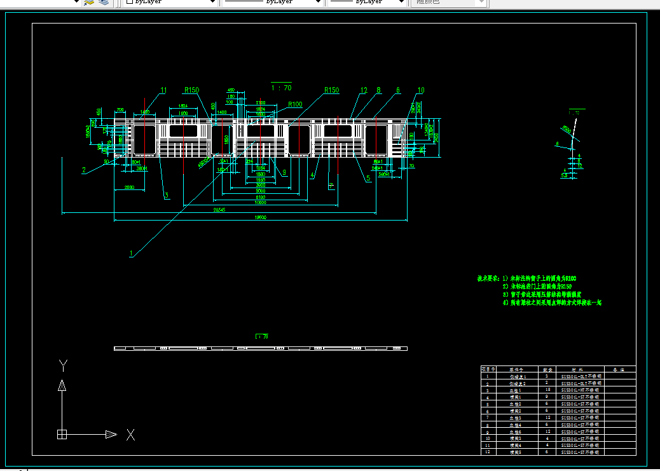Select the 备注 header cell in parts table
This screenshot has height=471, width=660.
point(620,369)
